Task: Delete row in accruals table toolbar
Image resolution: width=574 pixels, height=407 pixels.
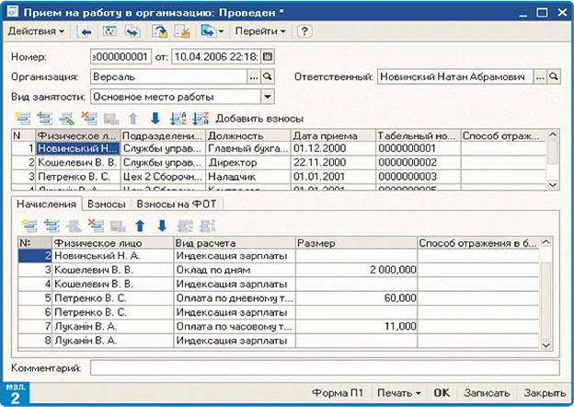Action: [96, 226]
